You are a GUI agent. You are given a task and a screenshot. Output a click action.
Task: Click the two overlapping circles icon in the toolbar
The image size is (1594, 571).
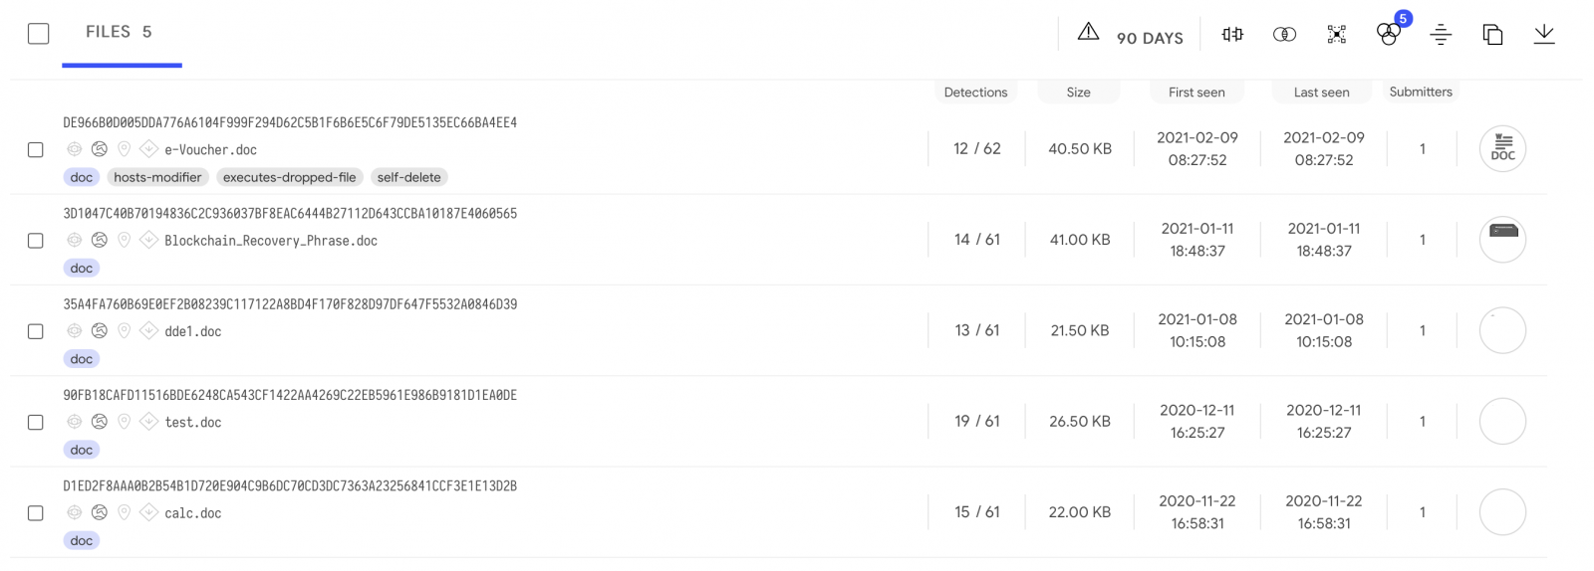click(x=1284, y=35)
